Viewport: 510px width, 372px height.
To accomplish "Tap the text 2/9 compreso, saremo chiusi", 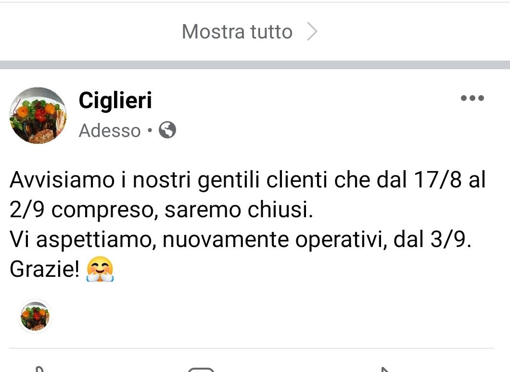I will point(161,210).
